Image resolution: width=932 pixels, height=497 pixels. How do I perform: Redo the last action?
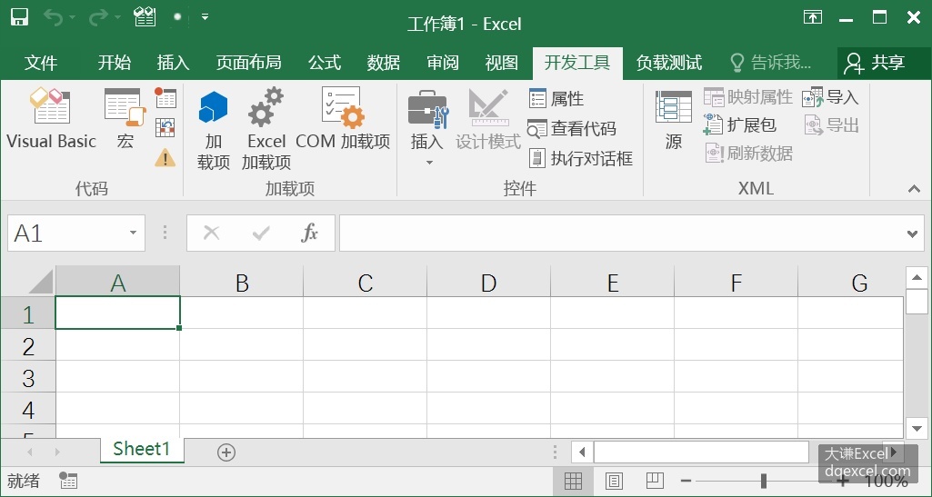coord(97,18)
